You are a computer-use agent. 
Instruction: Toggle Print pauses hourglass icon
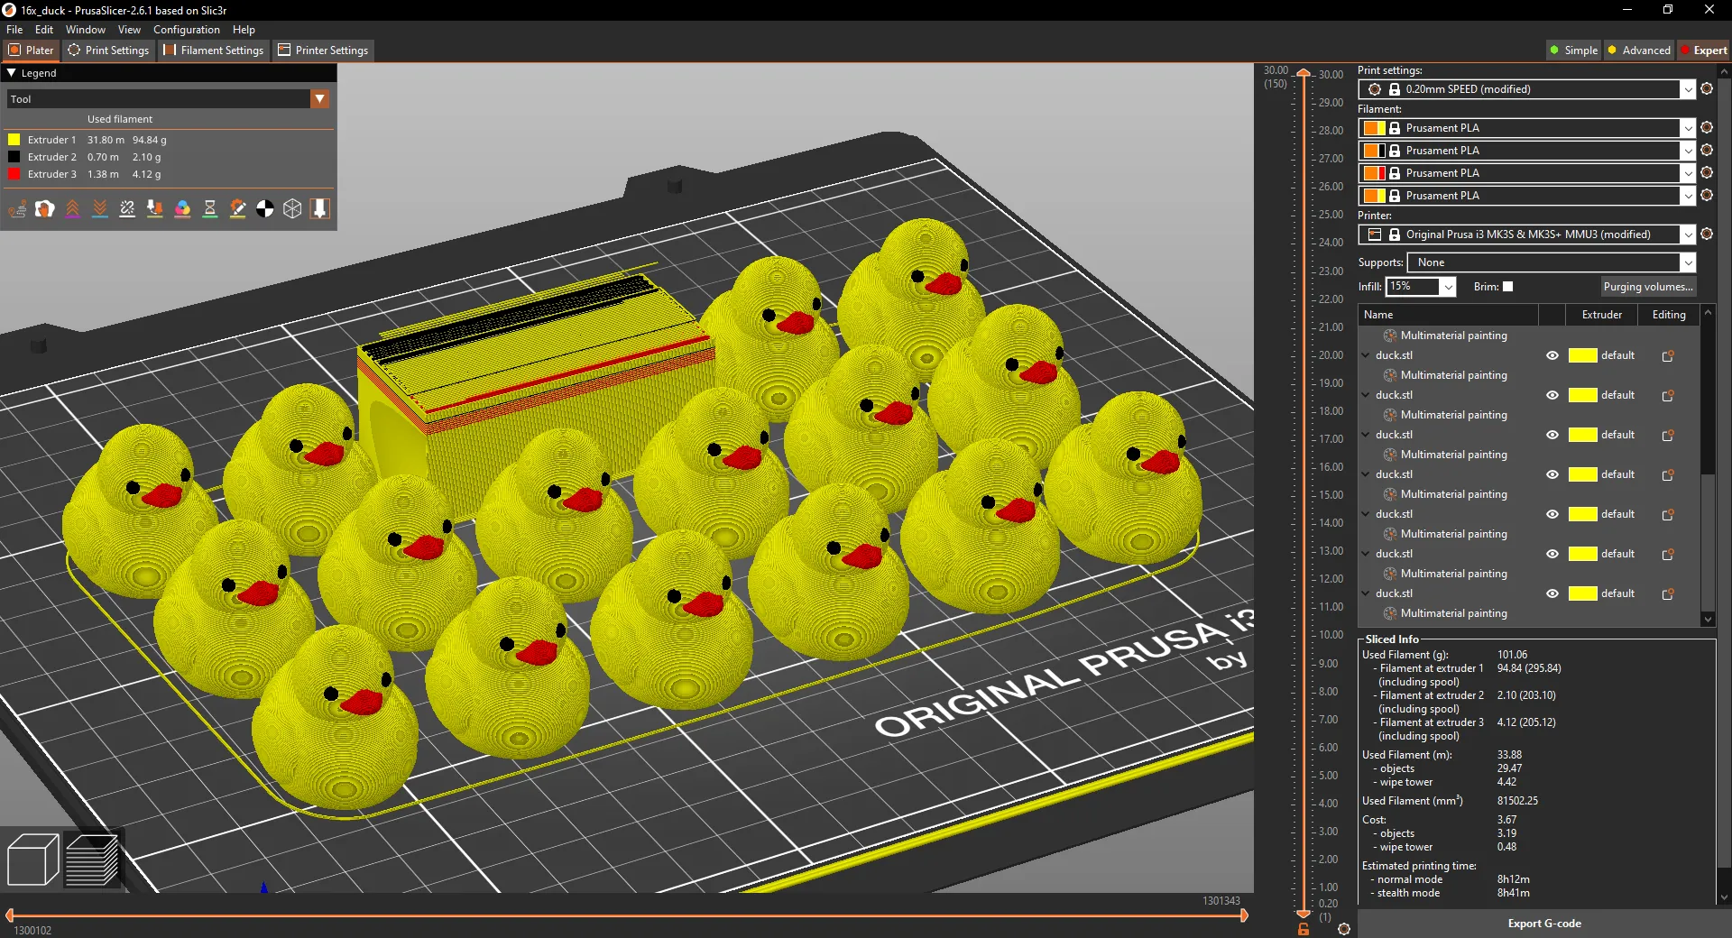coord(210,209)
